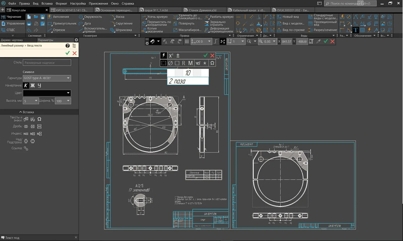Toggle italic К style

click(26, 85)
